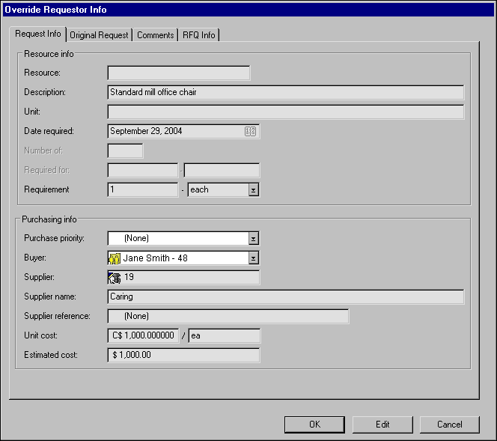Switch to the Original Request tab
Viewport: 497px width, 441px height.
(100, 35)
